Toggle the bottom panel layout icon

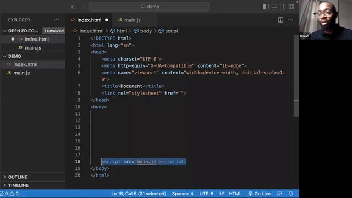tap(274, 7)
